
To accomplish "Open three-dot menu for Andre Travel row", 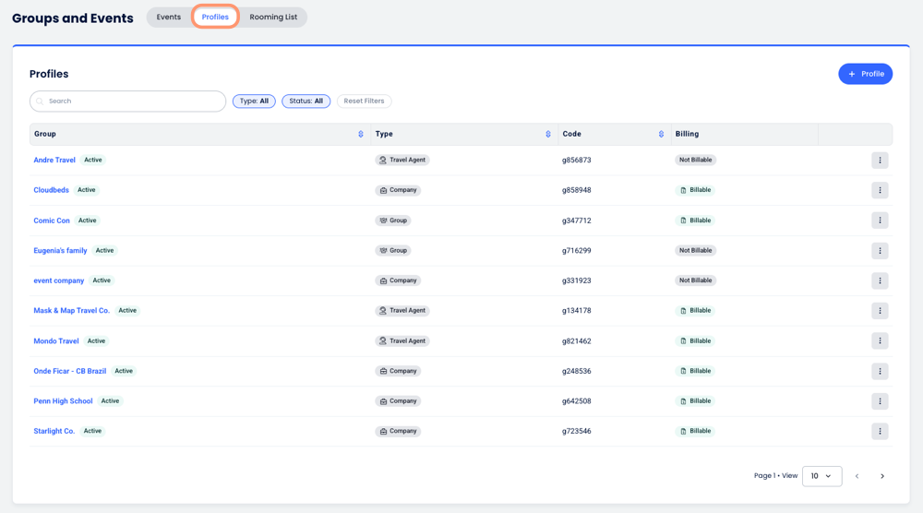I will pyautogui.click(x=880, y=161).
